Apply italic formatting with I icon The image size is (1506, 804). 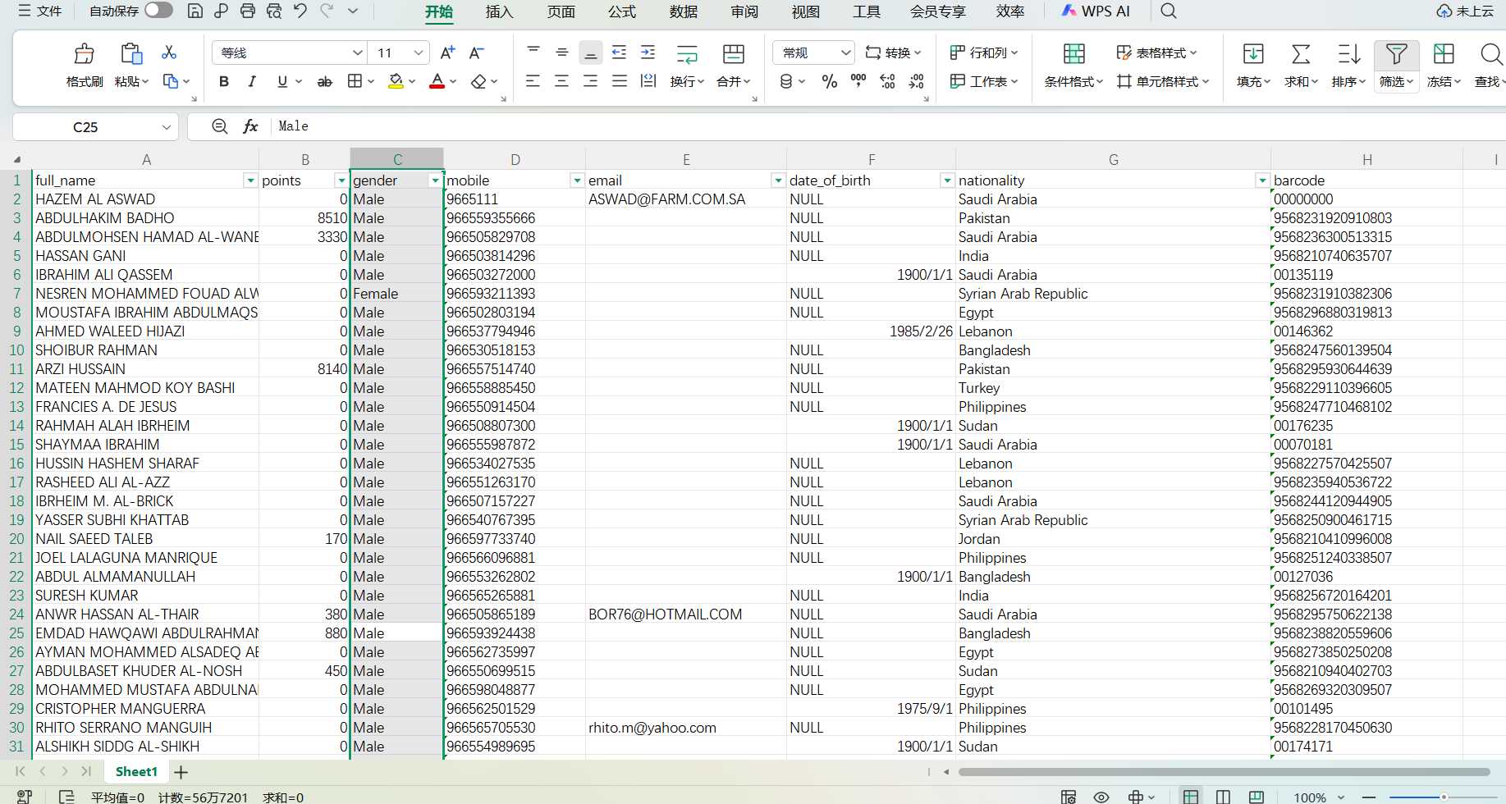(252, 81)
